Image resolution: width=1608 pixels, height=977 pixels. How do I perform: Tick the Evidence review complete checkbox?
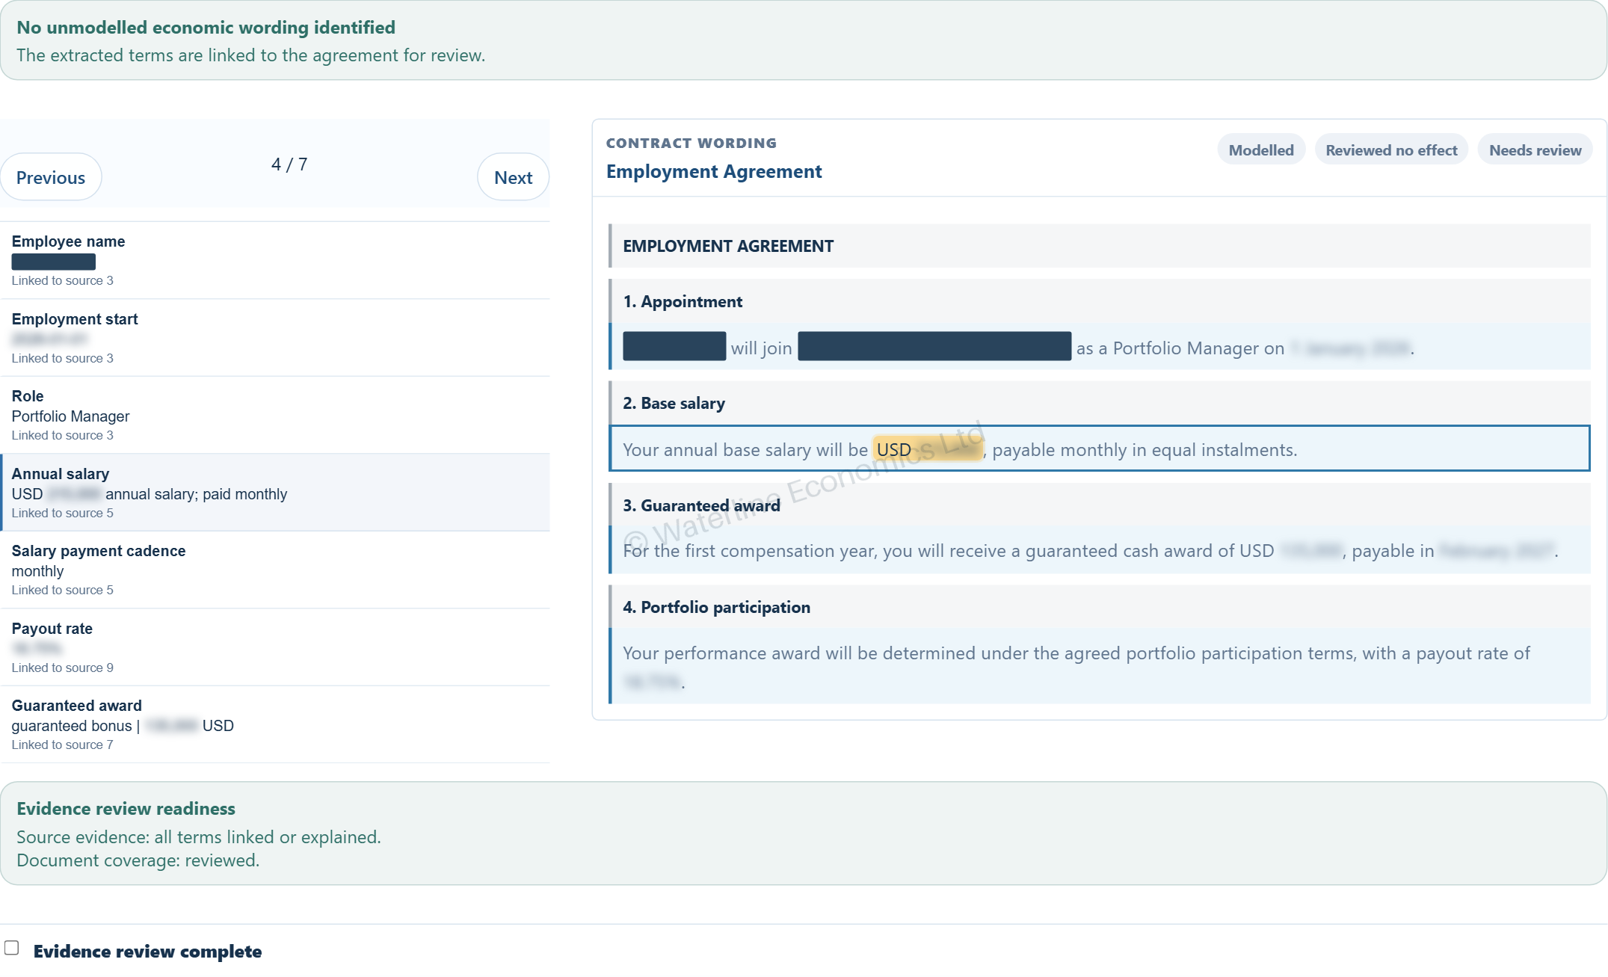pyautogui.click(x=12, y=948)
